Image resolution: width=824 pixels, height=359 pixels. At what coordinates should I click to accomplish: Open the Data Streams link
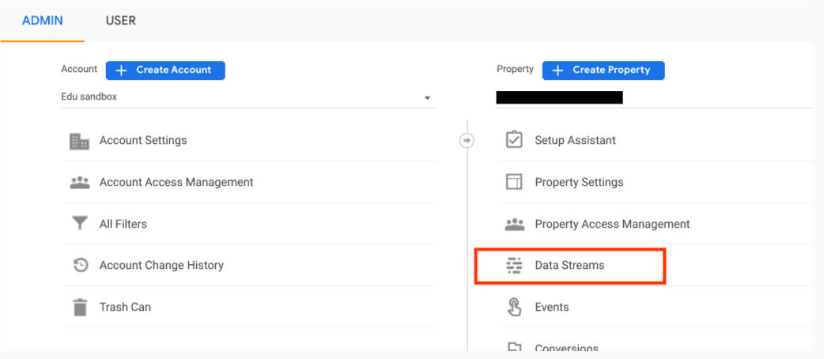pos(569,266)
